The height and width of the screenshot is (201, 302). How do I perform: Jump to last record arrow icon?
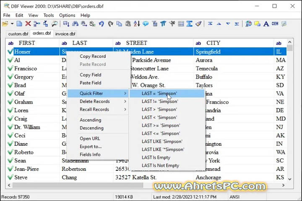[x=237, y=24]
